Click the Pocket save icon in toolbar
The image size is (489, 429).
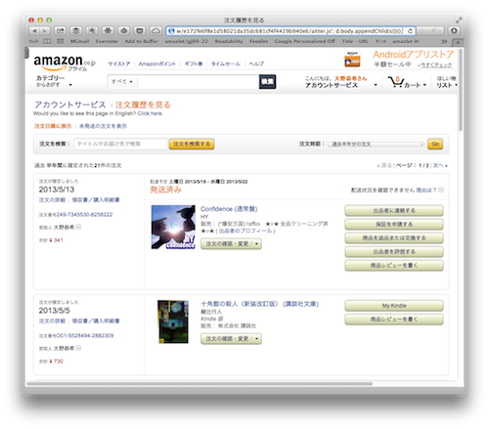coord(140,31)
